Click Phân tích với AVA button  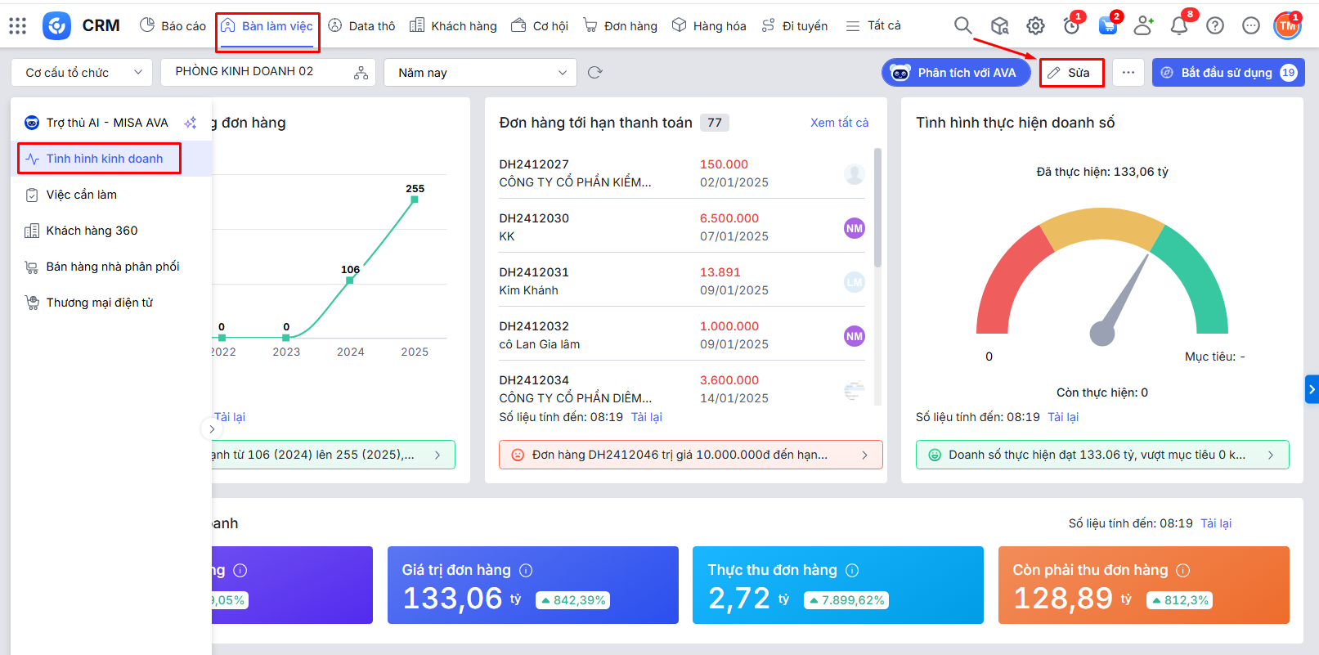[x=955, y=73]
